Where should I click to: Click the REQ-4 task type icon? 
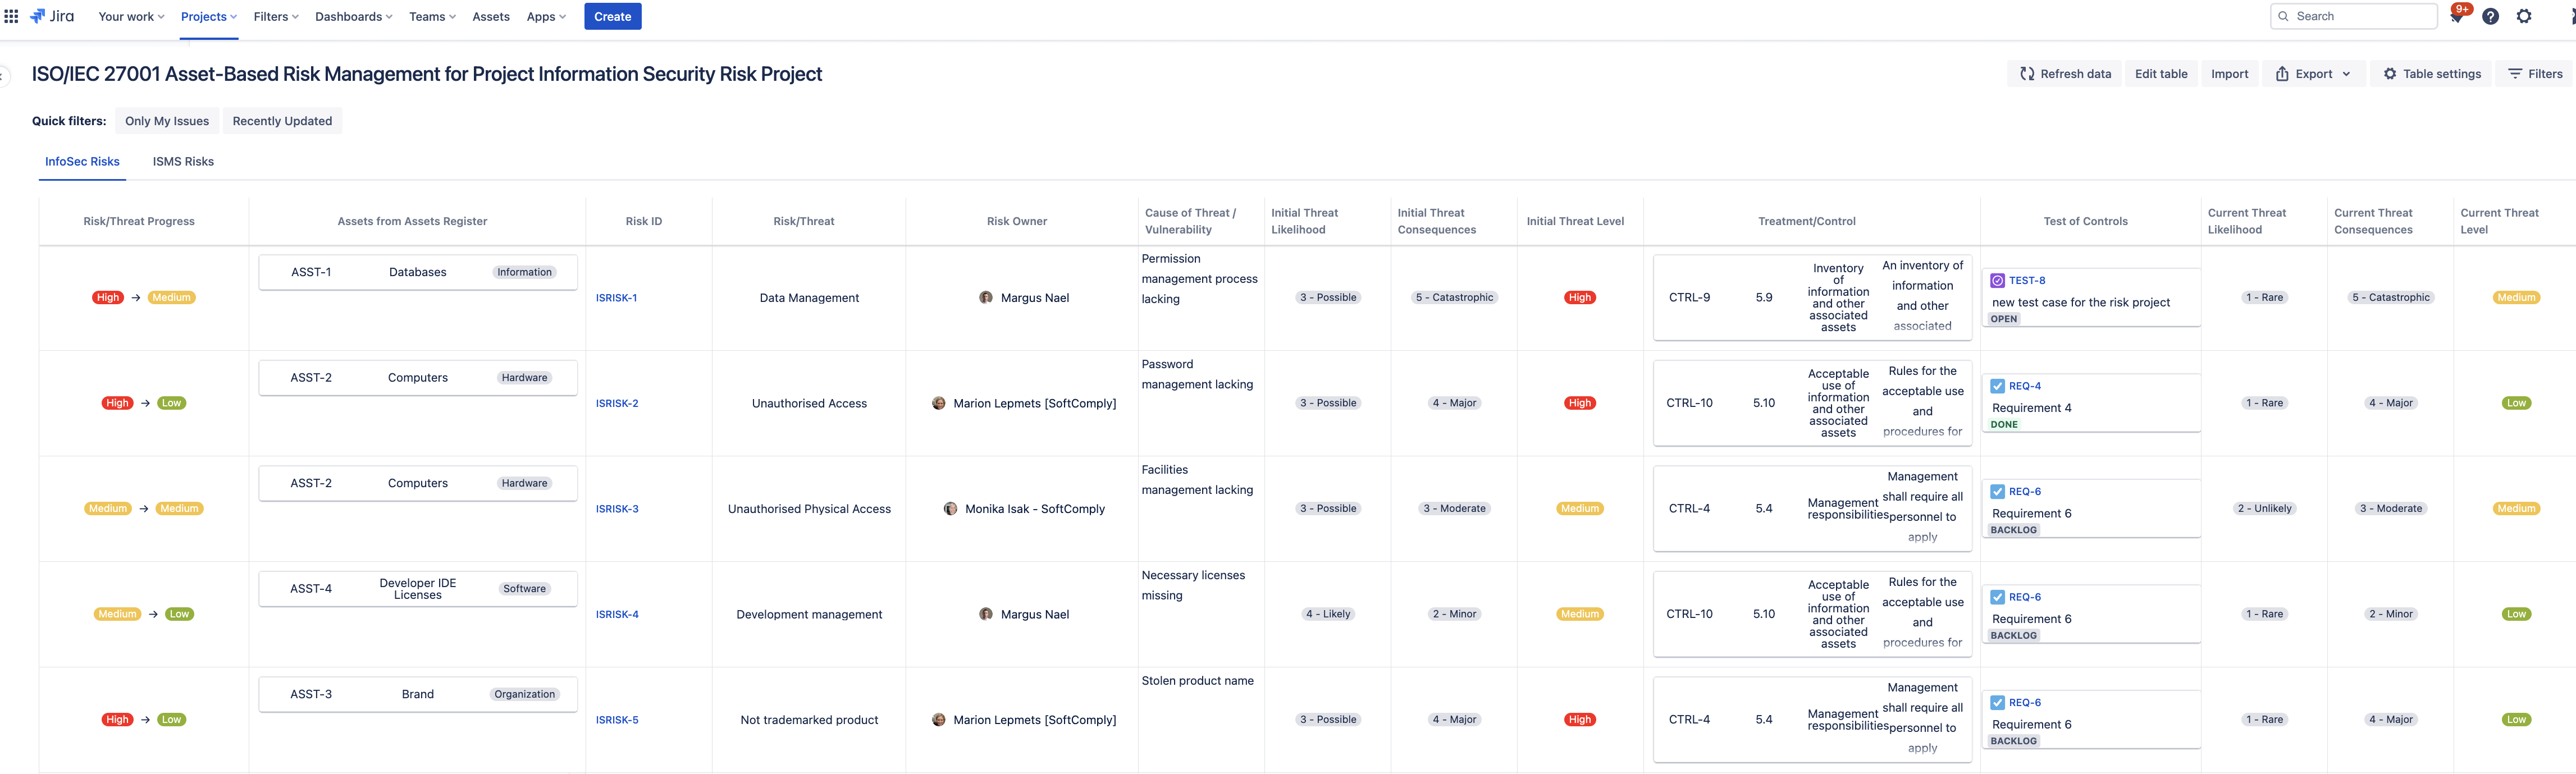point(1997,386)
